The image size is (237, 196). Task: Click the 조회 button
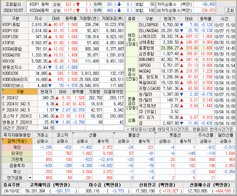tap(230, 10)
